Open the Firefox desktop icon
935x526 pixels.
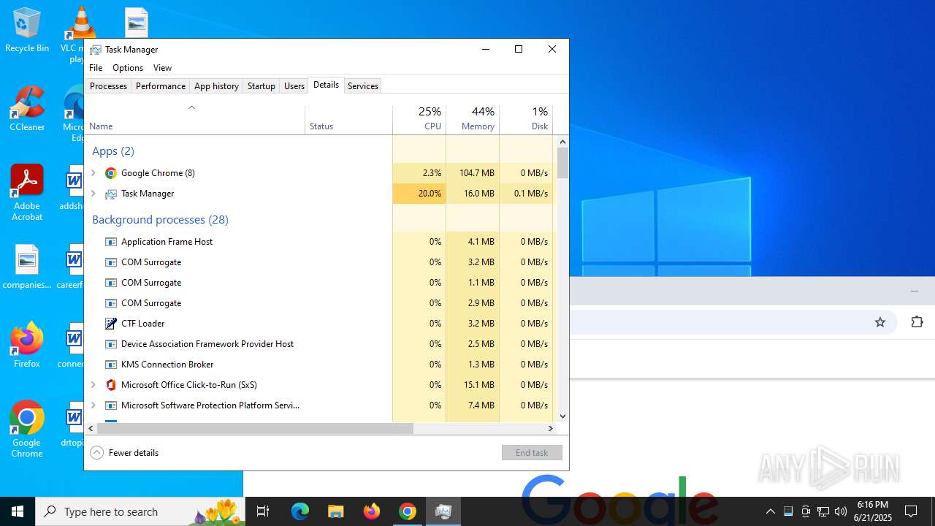(27, 344)
